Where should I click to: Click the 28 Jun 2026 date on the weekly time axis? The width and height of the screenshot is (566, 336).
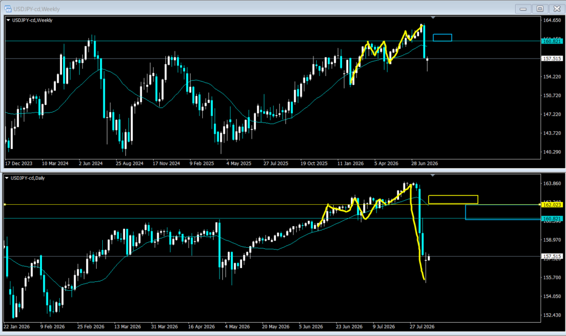pos(424,163)
